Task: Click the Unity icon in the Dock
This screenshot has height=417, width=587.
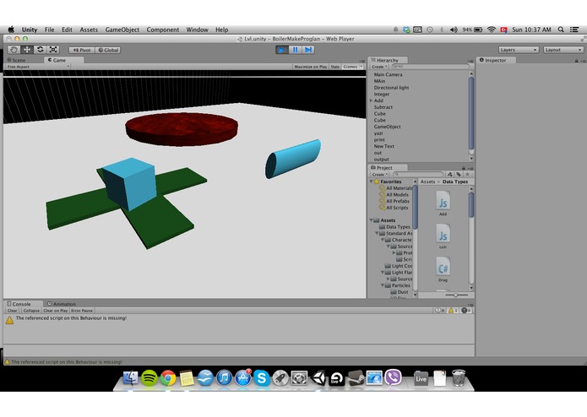Action: click(318, 378)
